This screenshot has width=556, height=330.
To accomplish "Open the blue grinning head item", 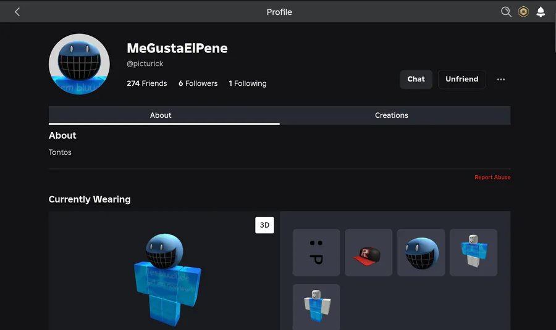I will point(421,252).
